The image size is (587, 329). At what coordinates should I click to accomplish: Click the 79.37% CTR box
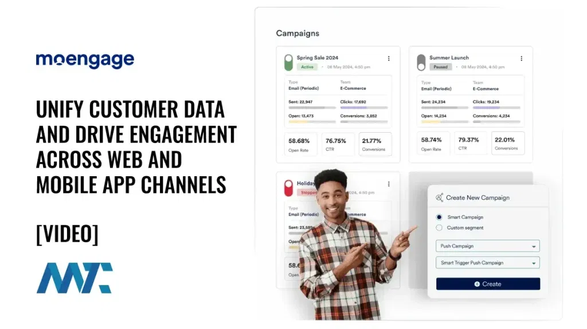[x=471, y=143]
